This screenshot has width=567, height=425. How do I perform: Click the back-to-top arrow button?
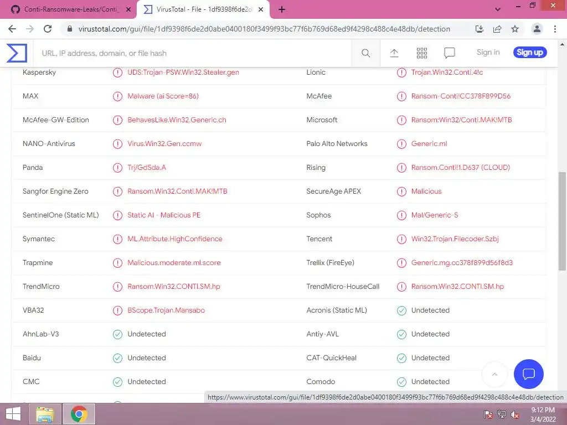click(x=494, y=374)
